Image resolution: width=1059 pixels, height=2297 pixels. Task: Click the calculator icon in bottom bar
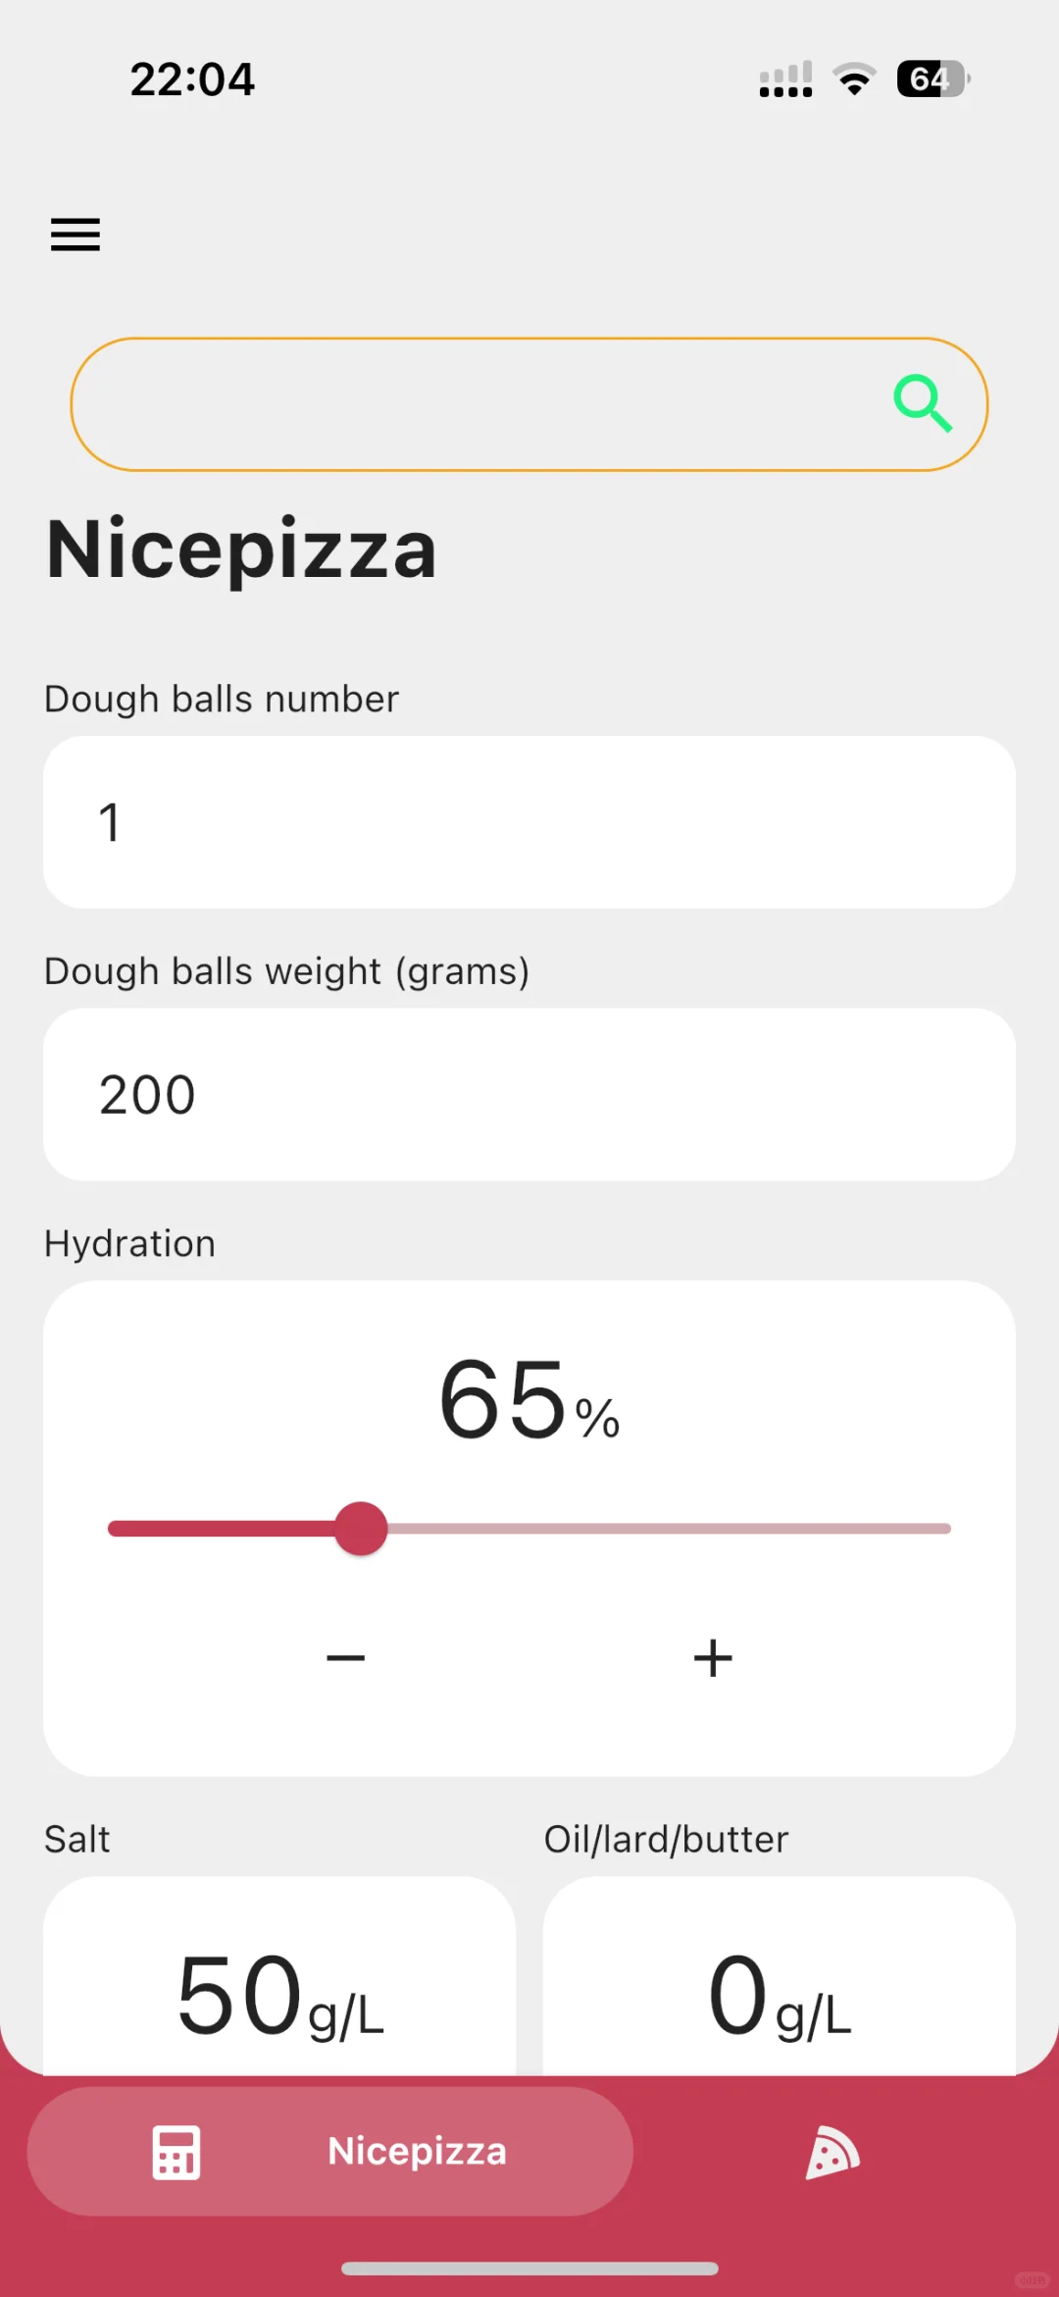[176, 2153]
